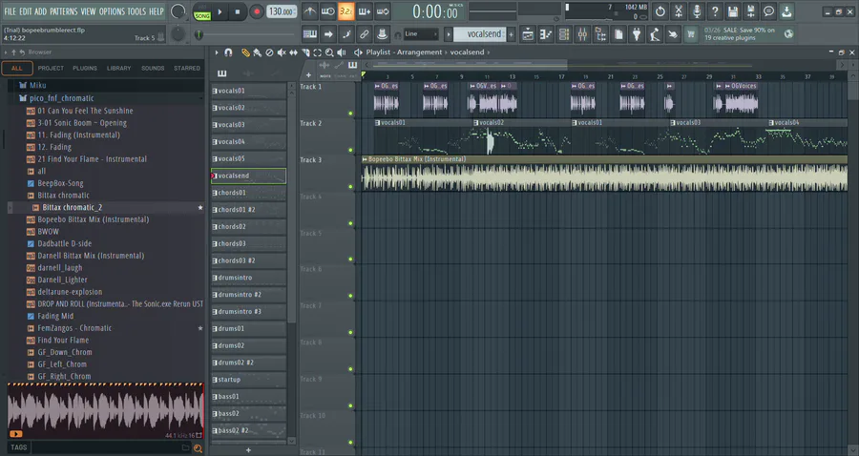859x456 pixels.
Task: Open the TOOLS menu
Action: click(136, 11)
